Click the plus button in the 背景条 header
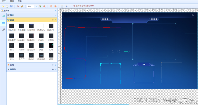 click(x=53, y=70)
